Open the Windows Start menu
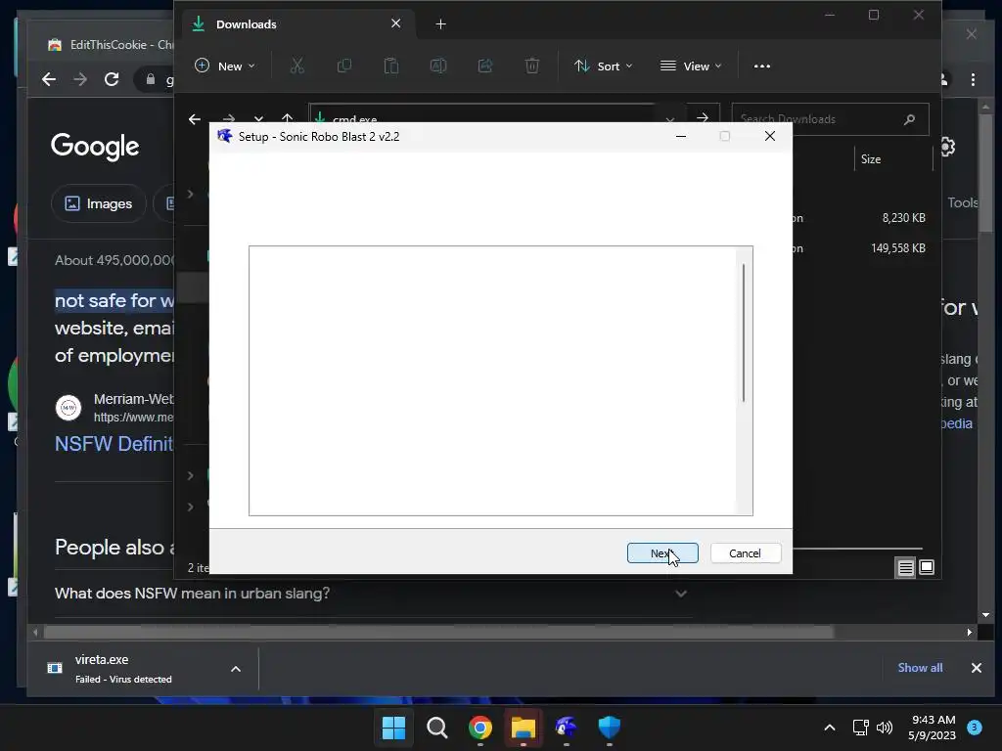 [x=393, y=728]
